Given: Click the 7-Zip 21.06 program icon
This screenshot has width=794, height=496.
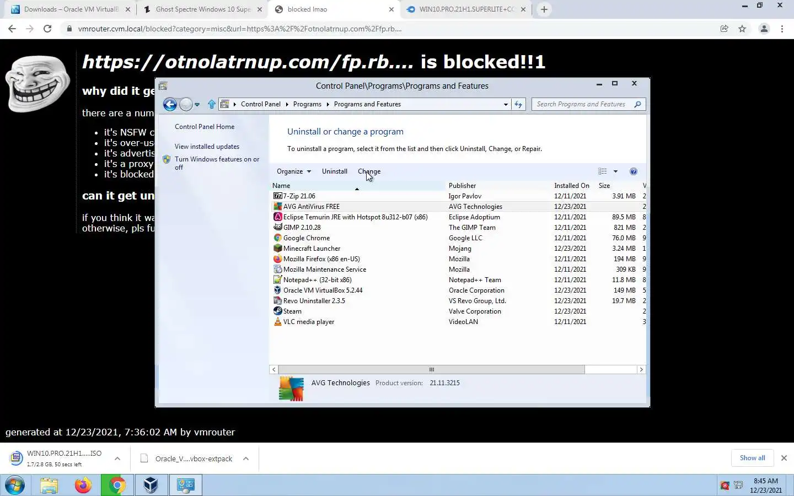Looking at the screenshot, I should pyautogui.click(x=278, y=196).
